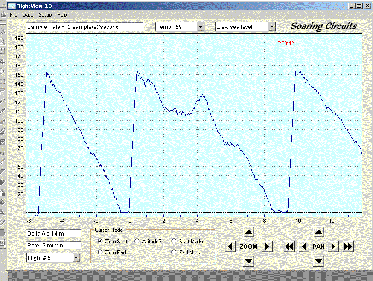Screen dimensions: 373x281
Task: Pan one step left with single left arrow
Action: click(304, 247)
